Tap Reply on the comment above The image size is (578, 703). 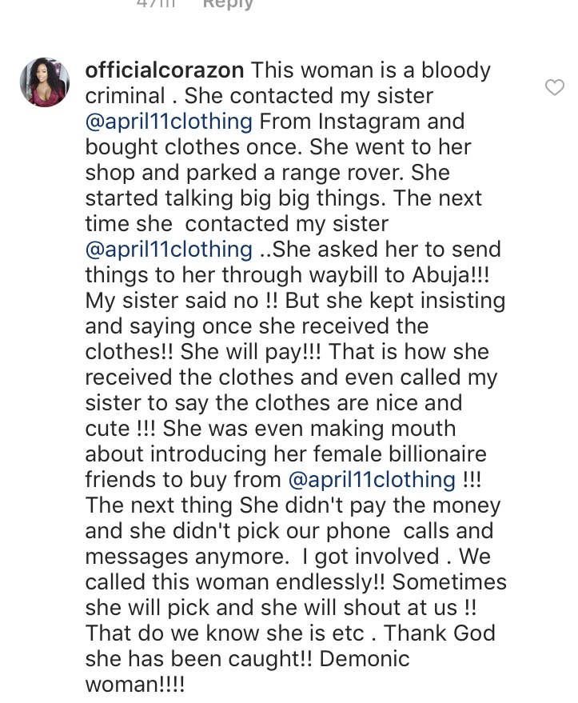point(228,5)
